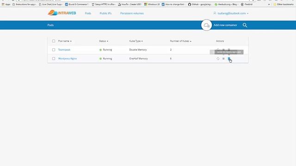Open the user account email dropdown

click(231, 13)
